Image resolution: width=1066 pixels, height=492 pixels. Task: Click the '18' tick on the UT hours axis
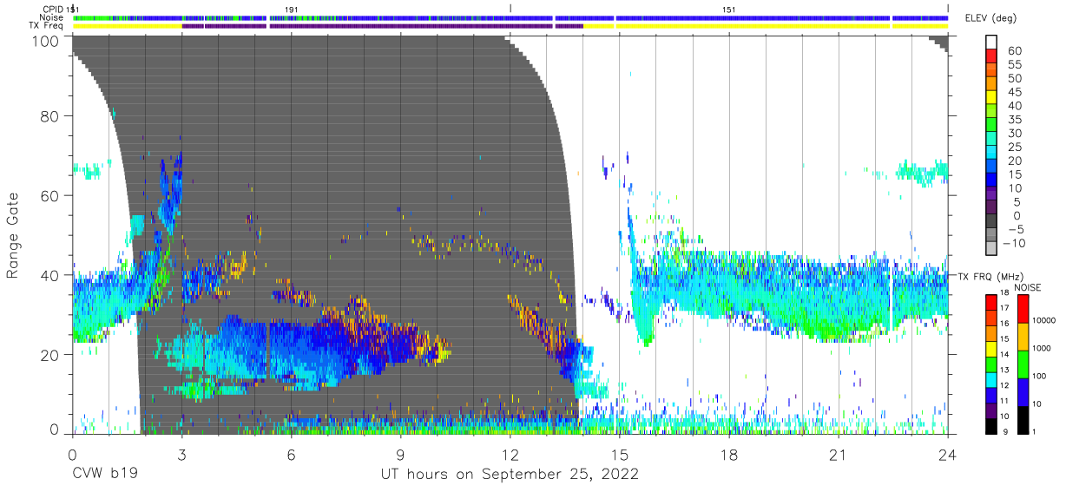pos(729,454)
